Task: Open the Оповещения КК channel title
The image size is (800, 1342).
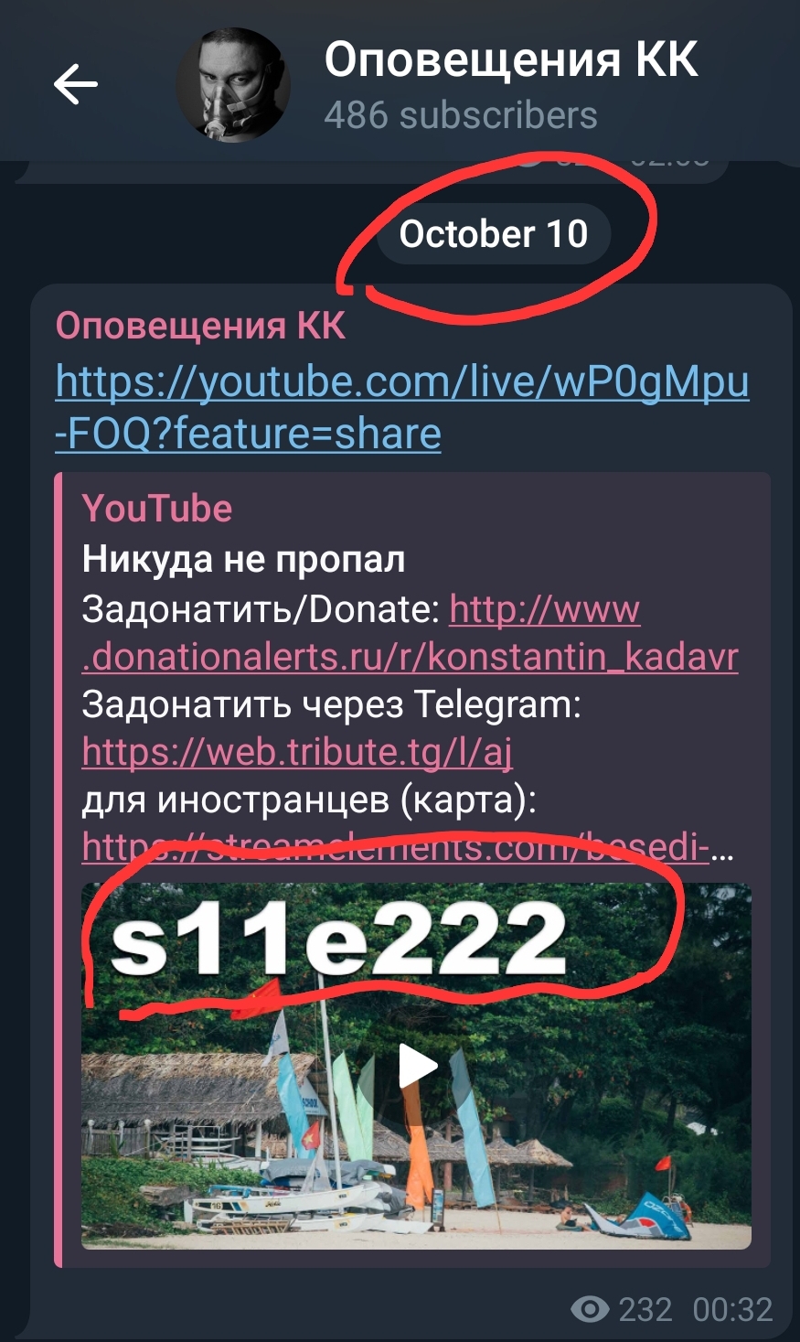Action: pos(511,60)
